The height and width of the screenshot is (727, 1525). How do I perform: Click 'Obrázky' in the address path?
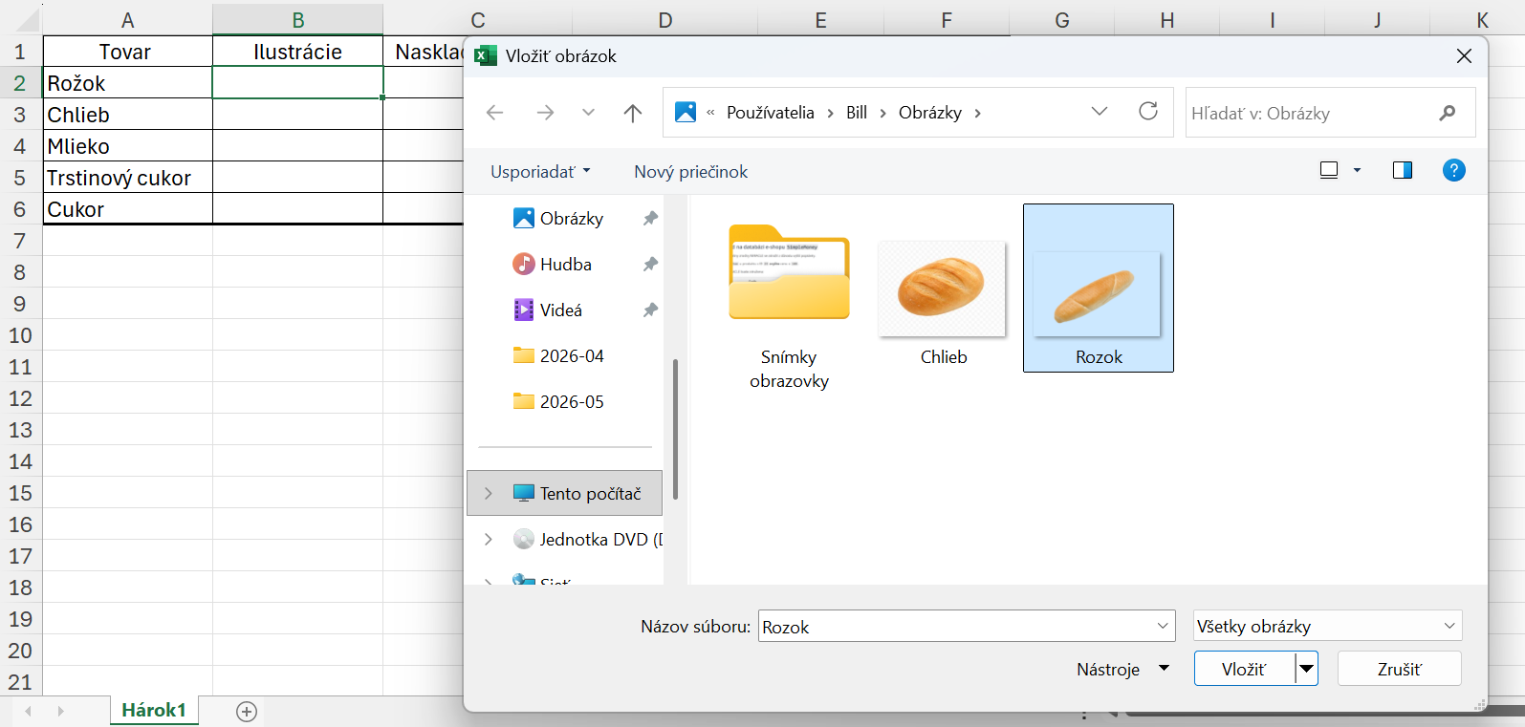tap(930, 113)
